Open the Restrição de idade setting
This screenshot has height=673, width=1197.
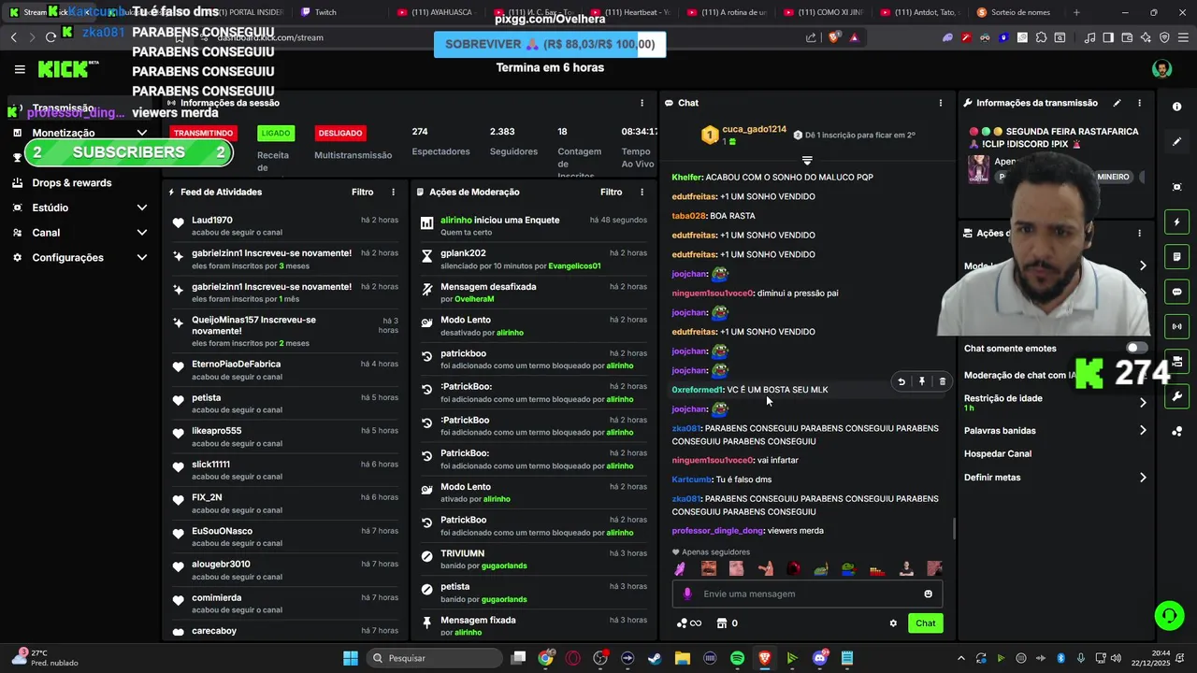[x=1055, y=403]
